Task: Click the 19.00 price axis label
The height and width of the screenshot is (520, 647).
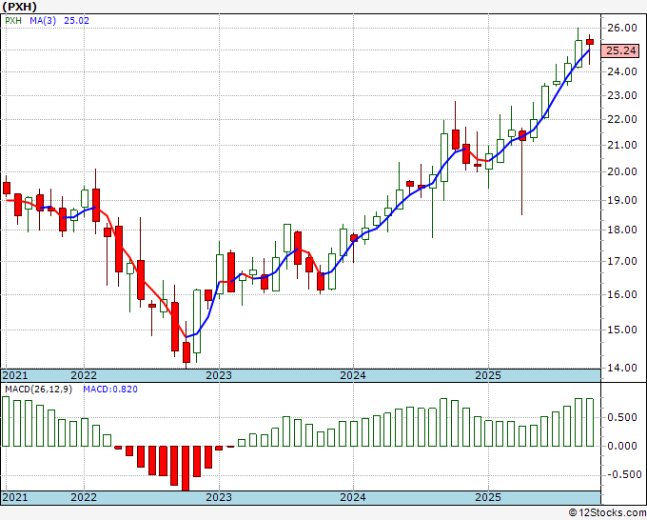Action: pyautogui.click(x=622, y=200)
